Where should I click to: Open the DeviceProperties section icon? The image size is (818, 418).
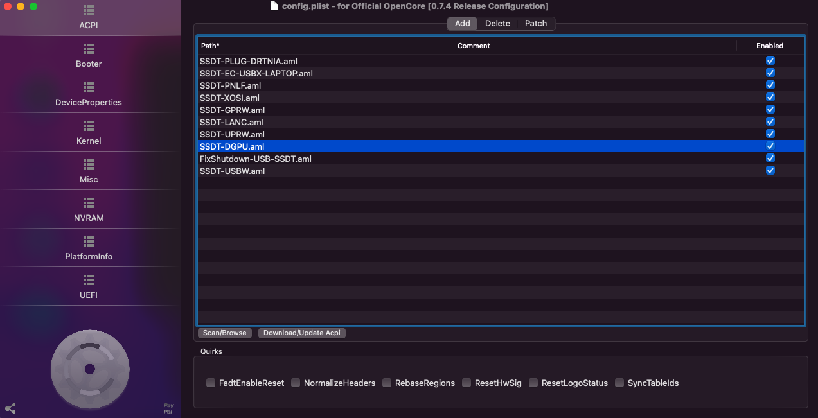pyautogui.click(x=89, y=87)
